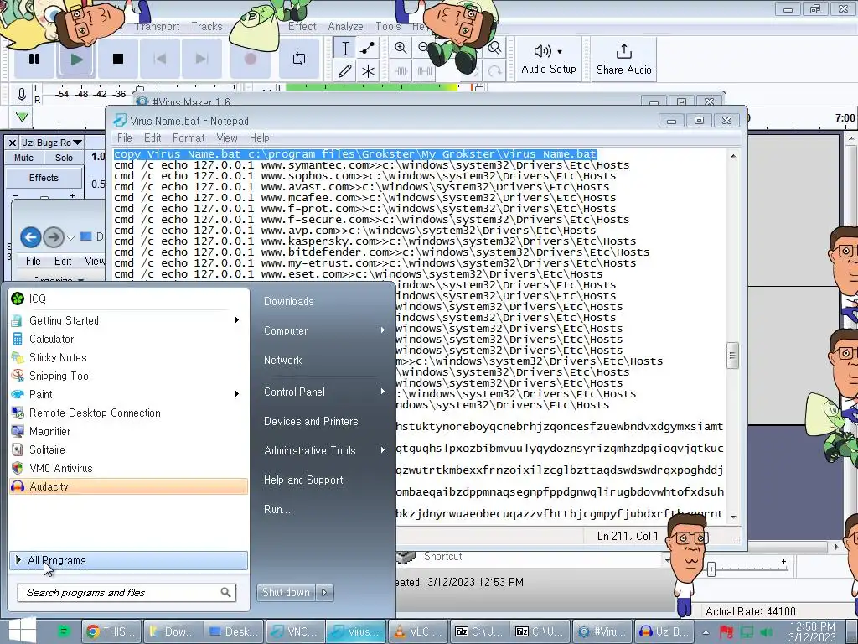The width and height of the screenshot is (858, 644).
Task: Click the Audacity Zoom In magnifier
Action: pyautogui.click(x=401, y=48)
